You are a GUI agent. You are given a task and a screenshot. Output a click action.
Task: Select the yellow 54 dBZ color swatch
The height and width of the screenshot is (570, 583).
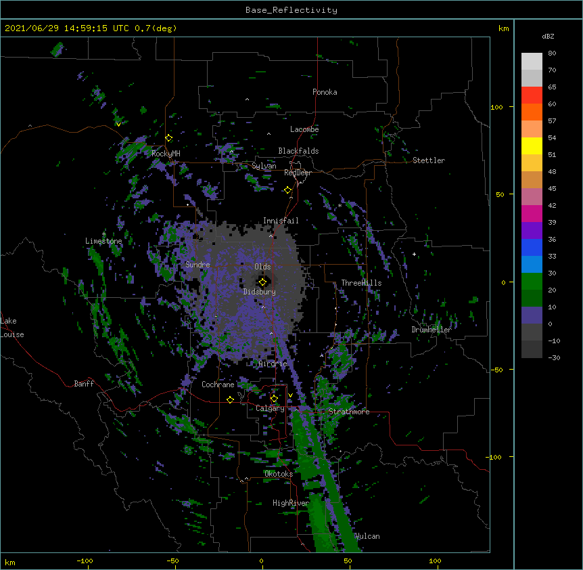pos(532,146)
